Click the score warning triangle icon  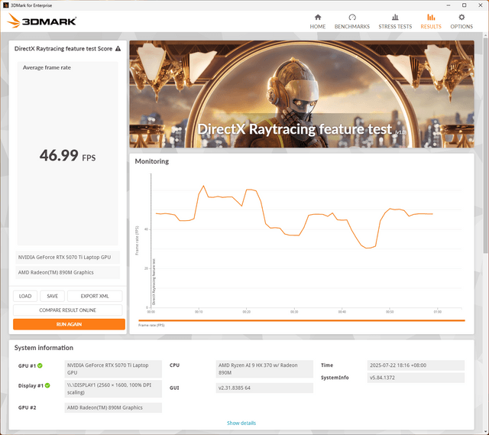tap(118, 49)
